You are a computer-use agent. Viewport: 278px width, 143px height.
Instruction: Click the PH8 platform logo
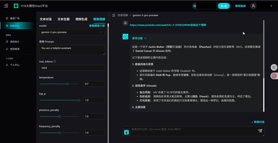16,6
